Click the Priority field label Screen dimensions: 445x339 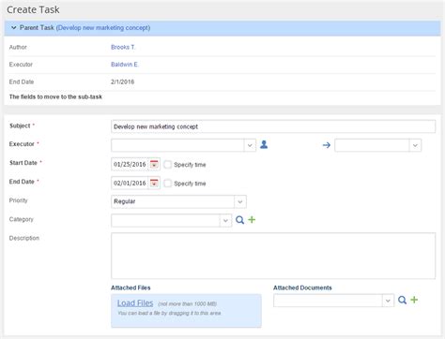(19, 200)
